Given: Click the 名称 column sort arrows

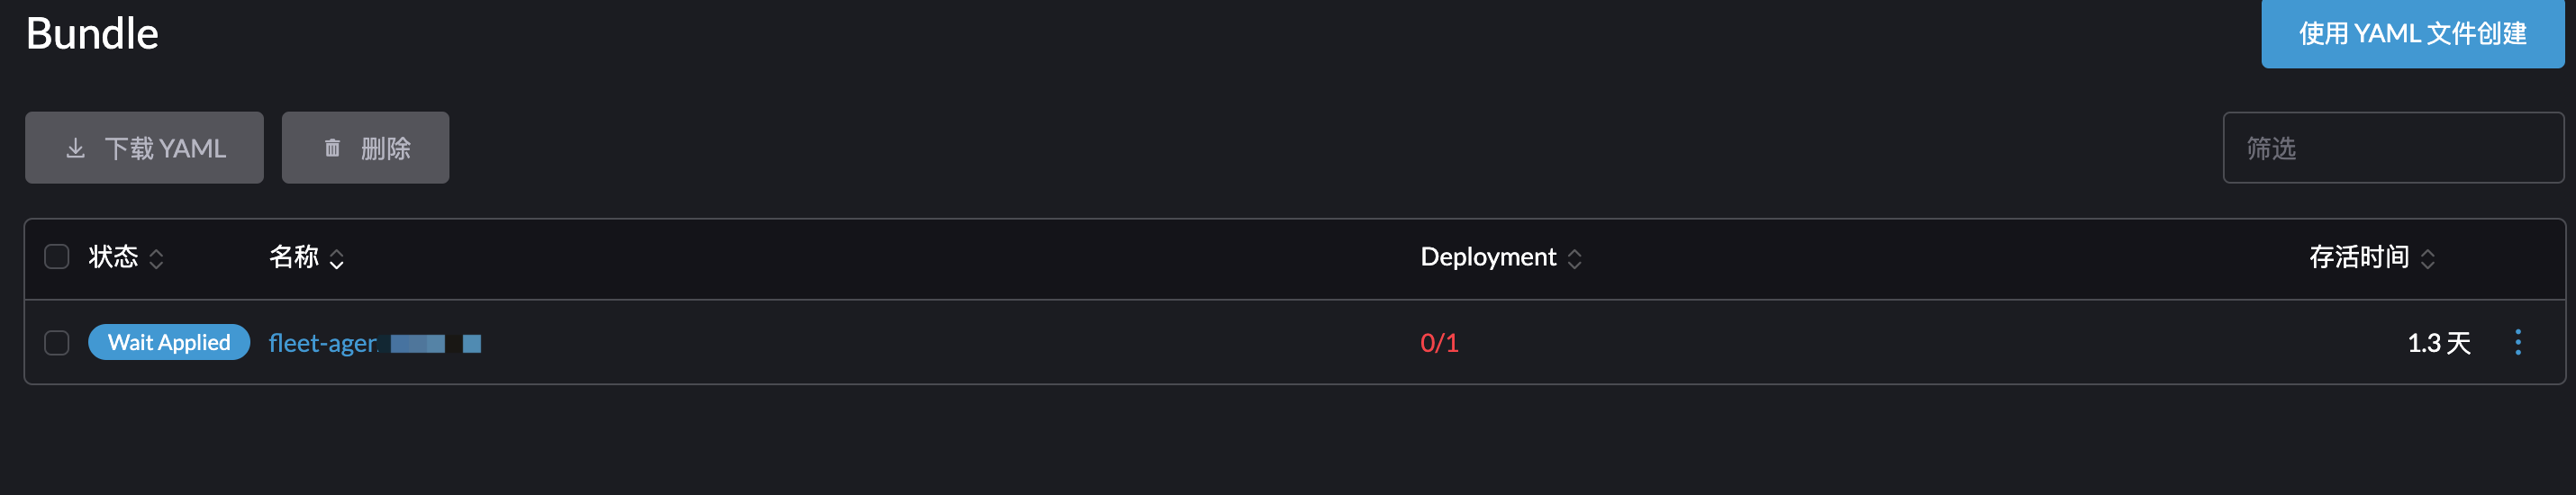Looking at the screenshot, I should 337,259.
